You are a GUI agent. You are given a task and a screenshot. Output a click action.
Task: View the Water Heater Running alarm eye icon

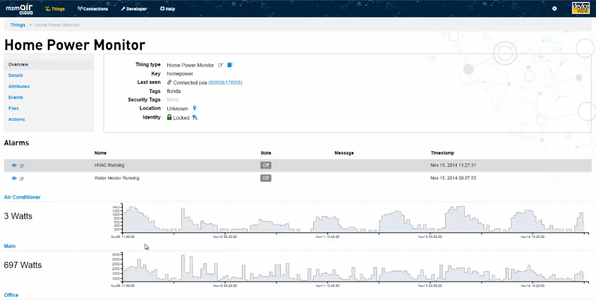click(x=13, y=179)
